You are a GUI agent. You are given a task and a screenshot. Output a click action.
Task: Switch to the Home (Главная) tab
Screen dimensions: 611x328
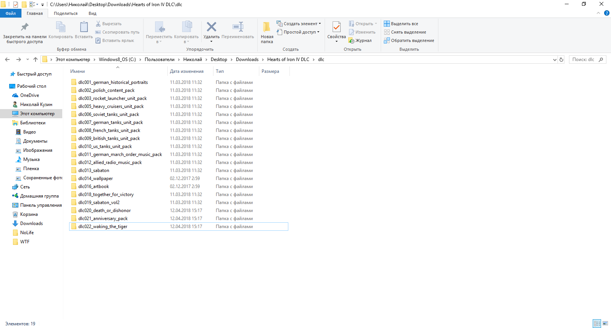[35, 13]
